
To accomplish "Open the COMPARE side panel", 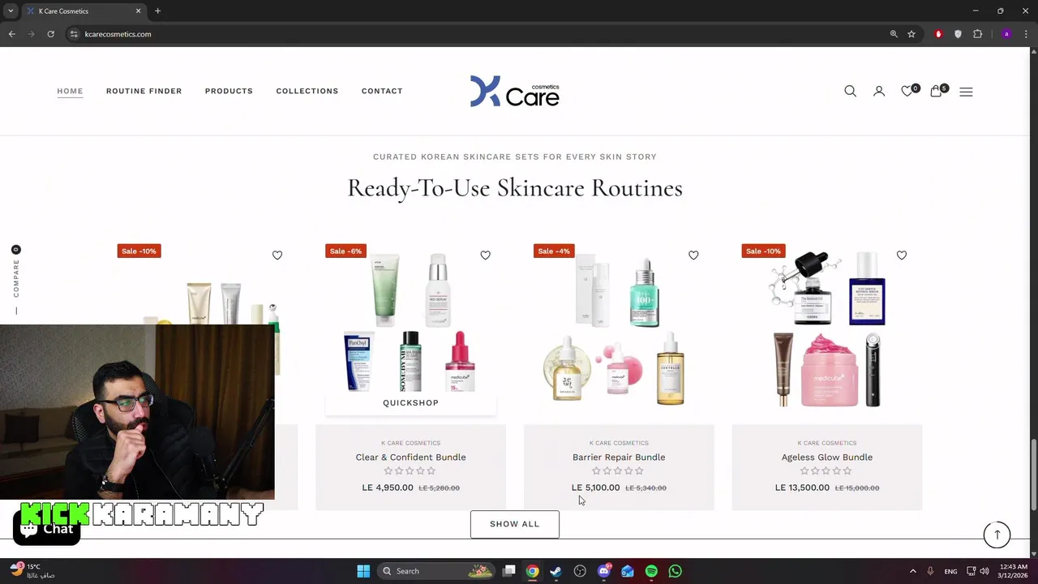I will 15,280.
